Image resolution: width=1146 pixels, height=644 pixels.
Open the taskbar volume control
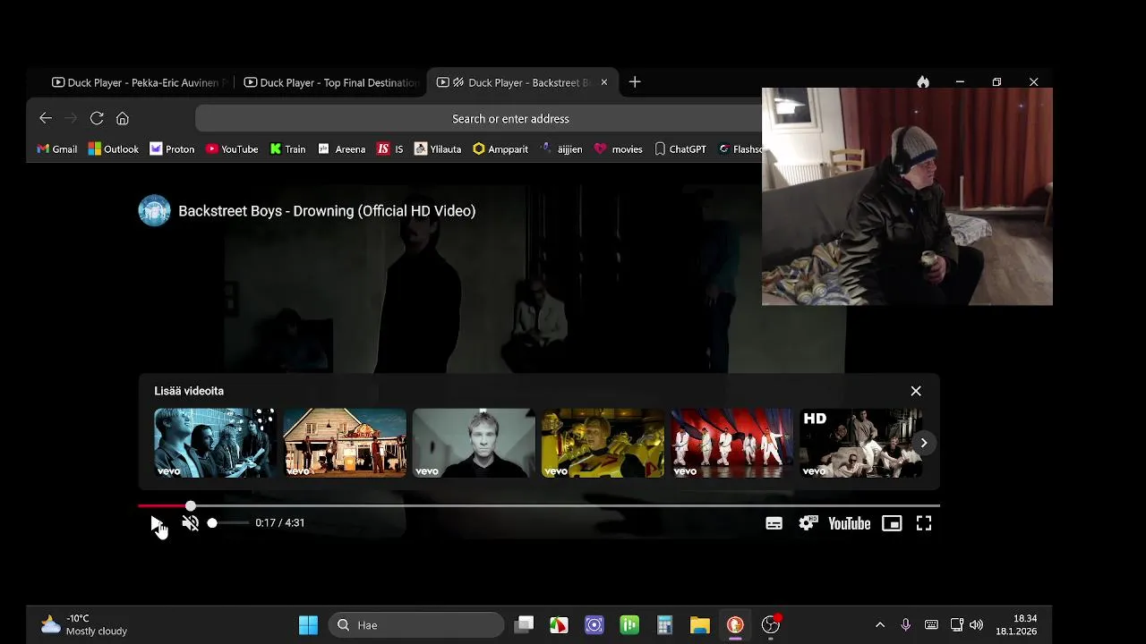[976, 624]
